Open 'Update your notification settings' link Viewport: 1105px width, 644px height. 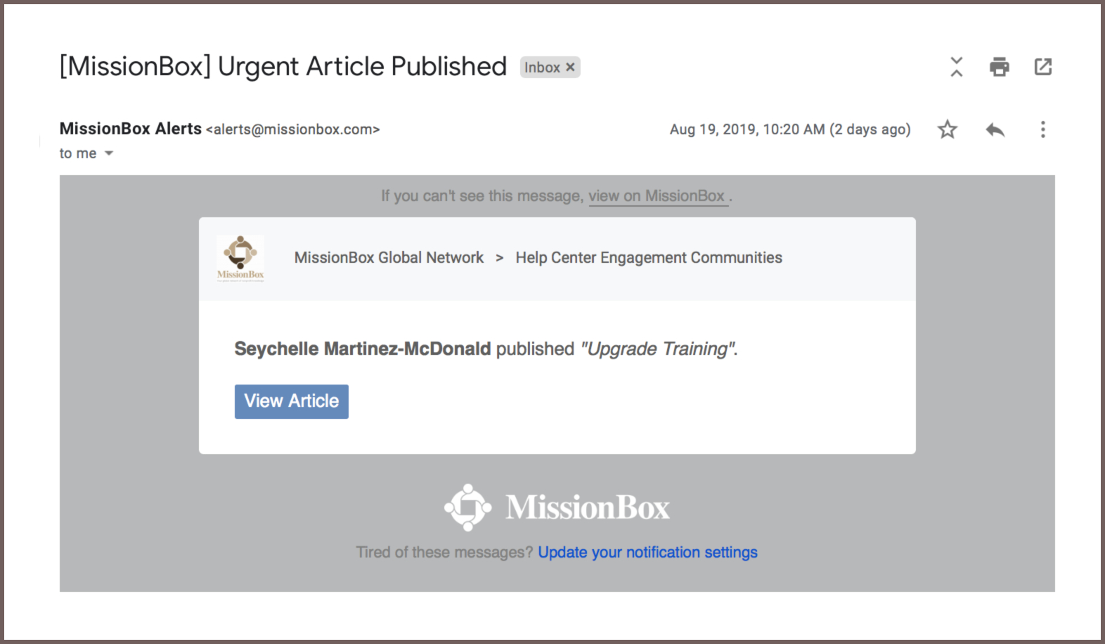click(648, 553)
